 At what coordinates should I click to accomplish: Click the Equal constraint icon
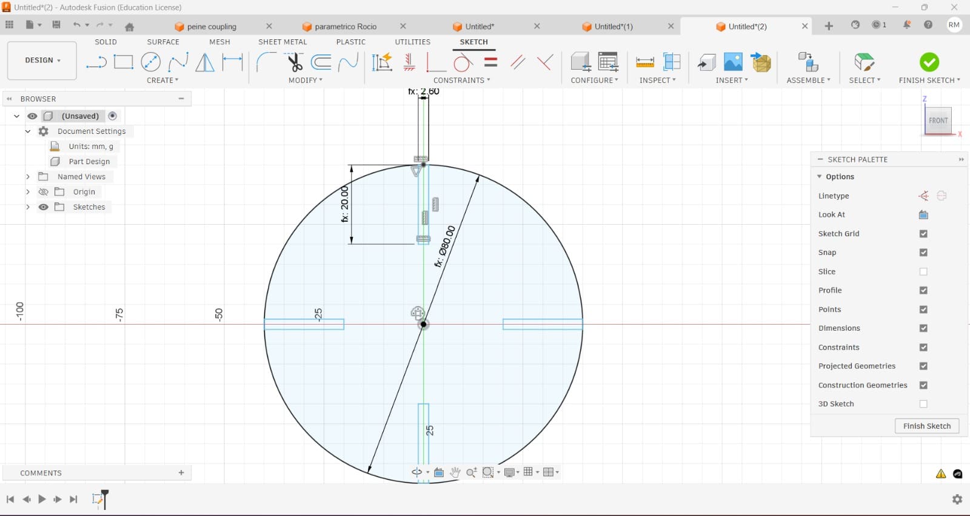[x=491, y=62]
